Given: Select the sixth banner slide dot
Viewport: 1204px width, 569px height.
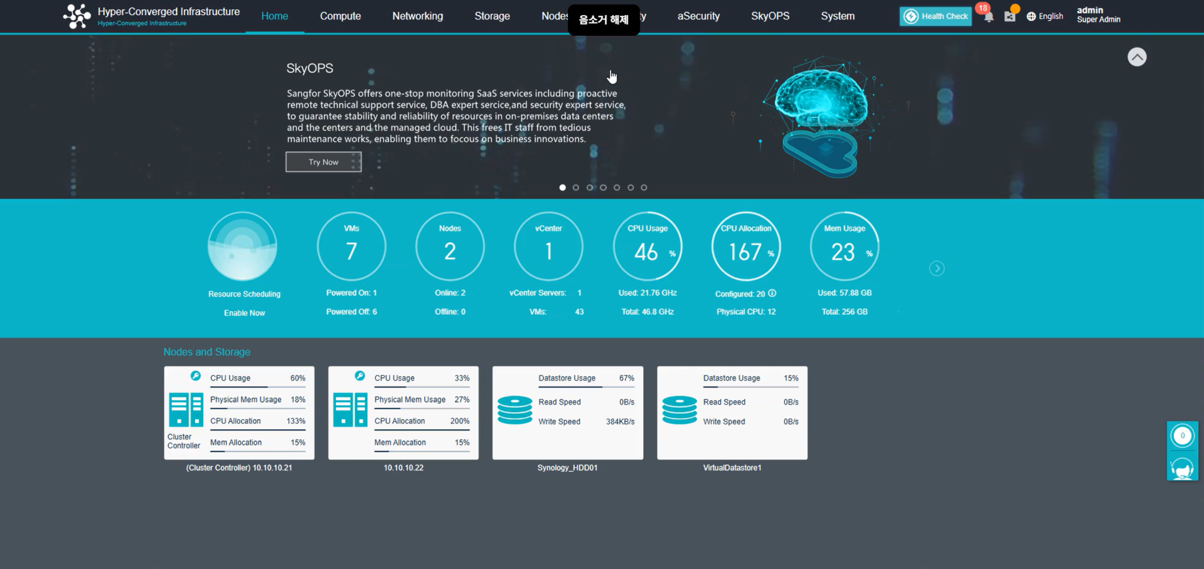Looking at the screenshot, I should click(x=631, y=188).
